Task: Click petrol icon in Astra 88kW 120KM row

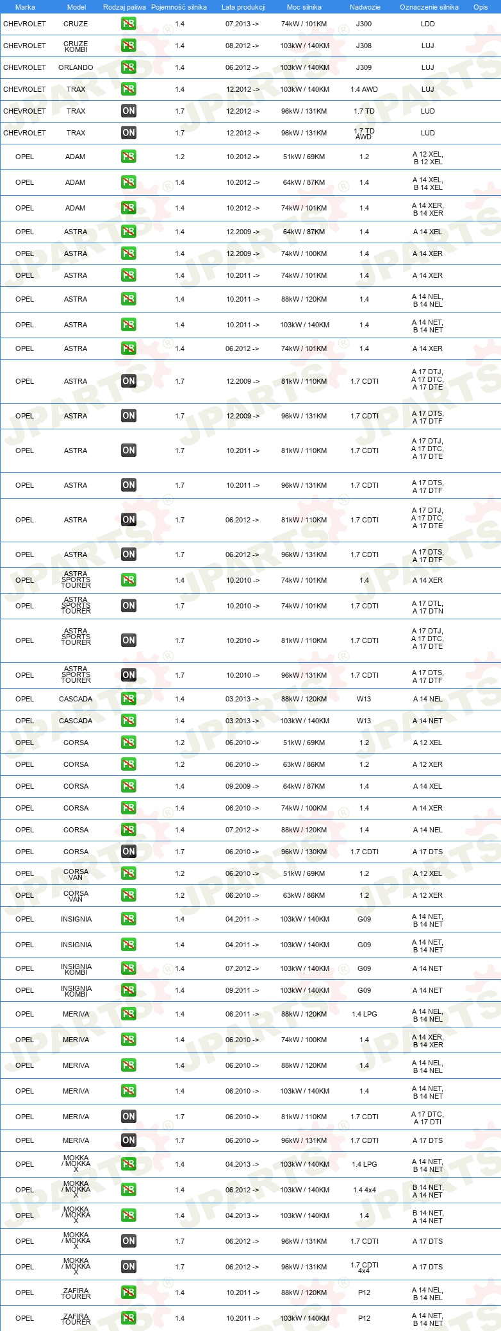Action: click(x=129, y=299)
